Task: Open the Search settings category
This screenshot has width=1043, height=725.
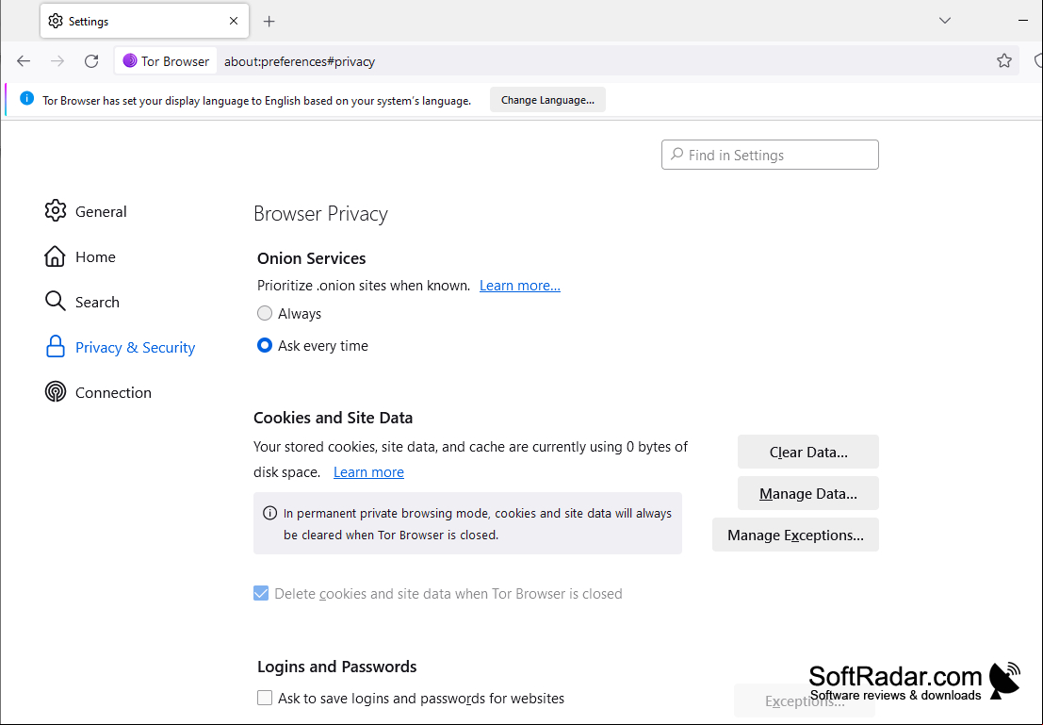Action: pos(82,302)
